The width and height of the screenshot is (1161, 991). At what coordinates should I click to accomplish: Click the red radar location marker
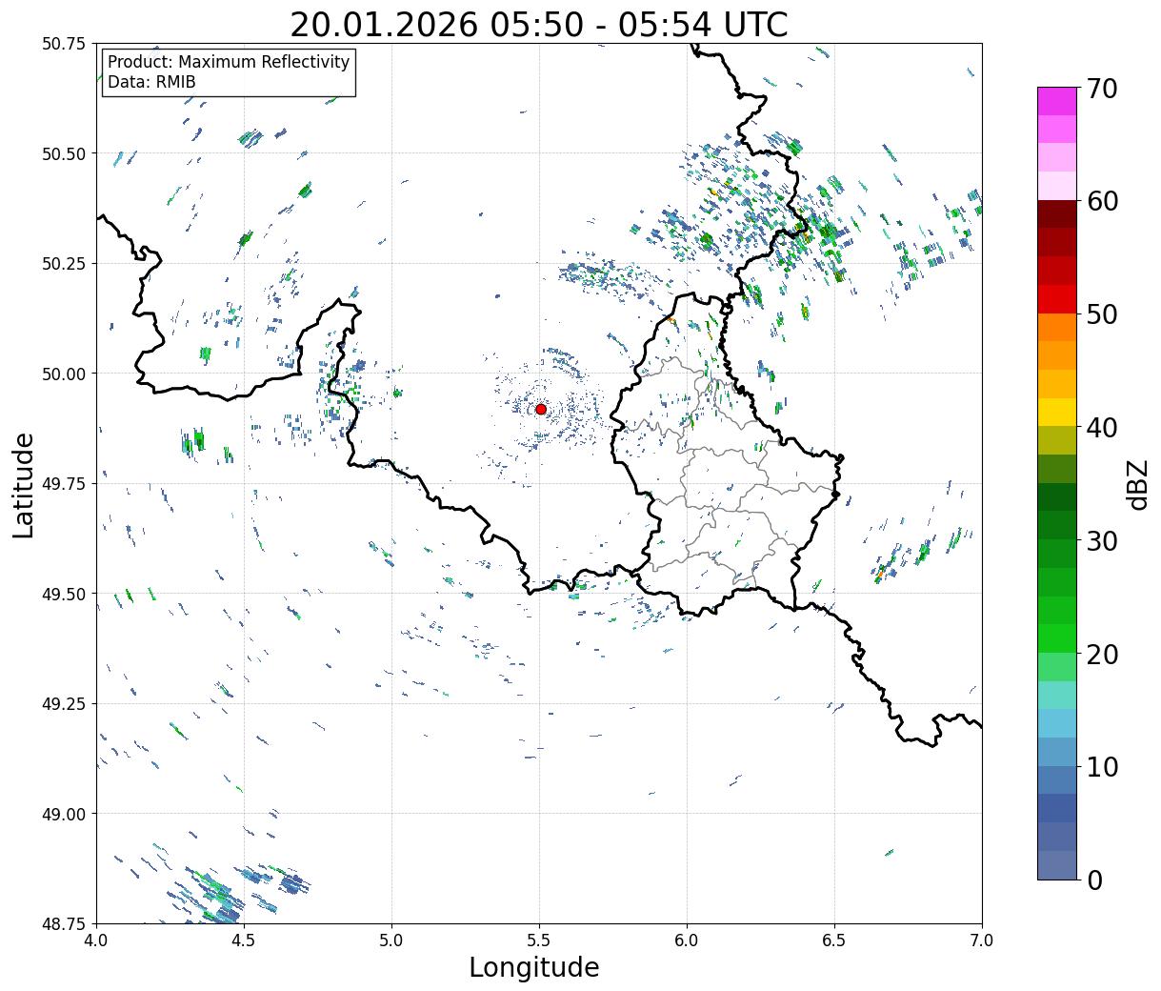(x=541, y=409)
